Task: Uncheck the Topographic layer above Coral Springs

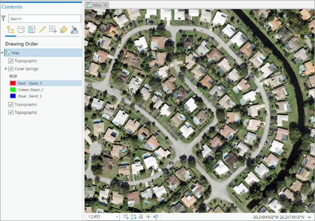Action: point(12,61)
